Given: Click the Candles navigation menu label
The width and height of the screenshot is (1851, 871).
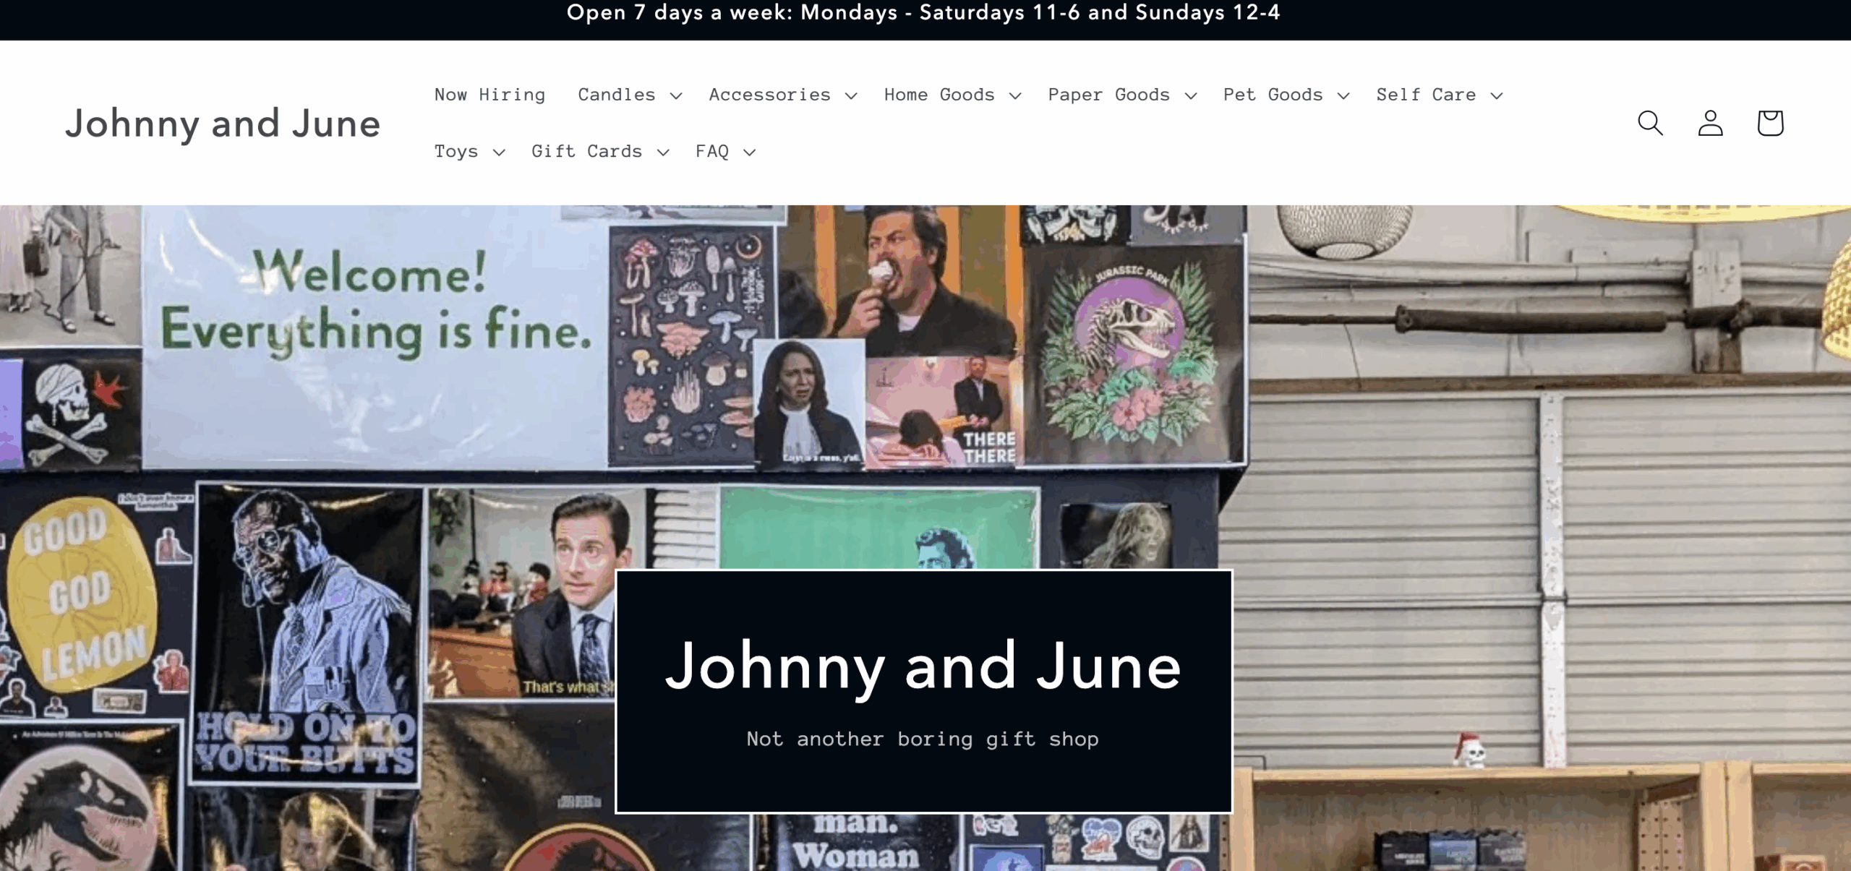Looking at the screenshot, I should tap(616, 95).
